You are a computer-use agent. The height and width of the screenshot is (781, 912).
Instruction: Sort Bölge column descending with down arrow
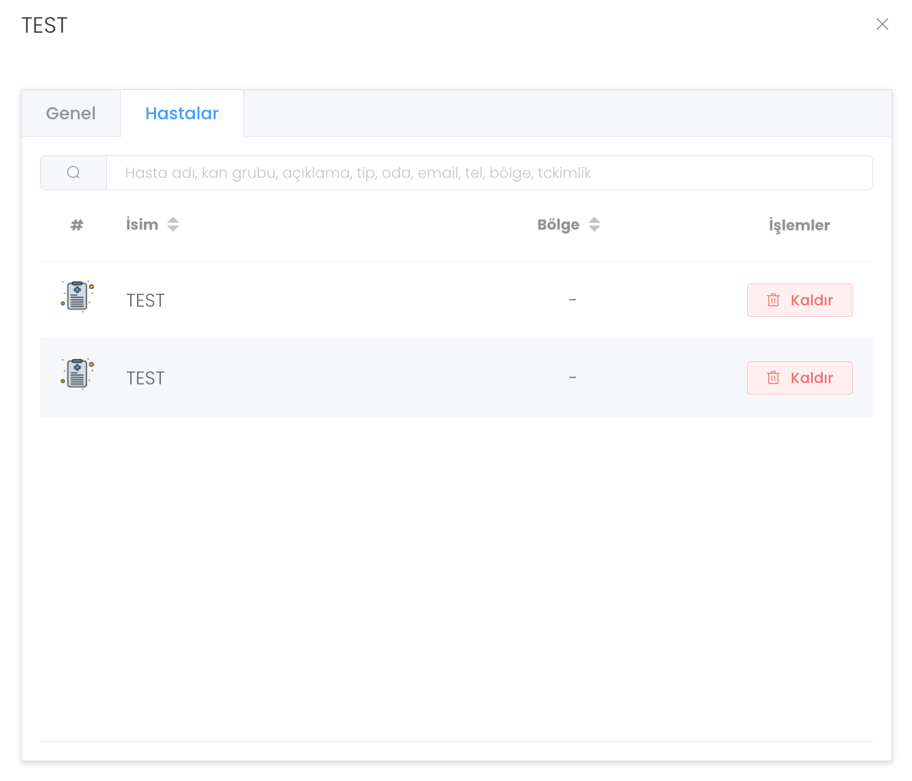(x=594, y=229)
